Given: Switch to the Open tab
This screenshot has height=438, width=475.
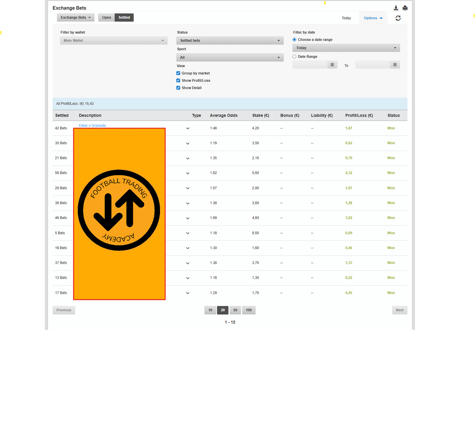Looking at the screenshot, I should (106, 17).
